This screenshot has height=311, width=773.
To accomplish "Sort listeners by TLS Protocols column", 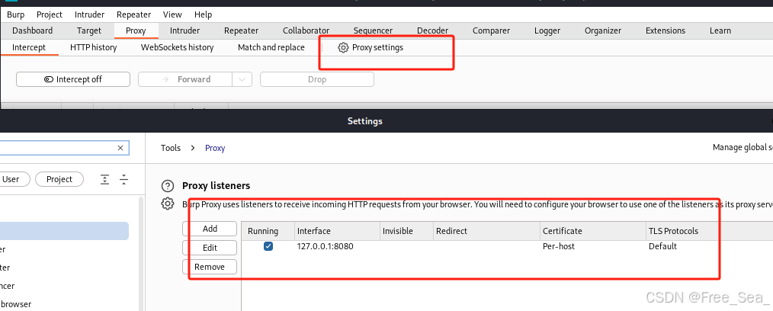I will [709, 231].
